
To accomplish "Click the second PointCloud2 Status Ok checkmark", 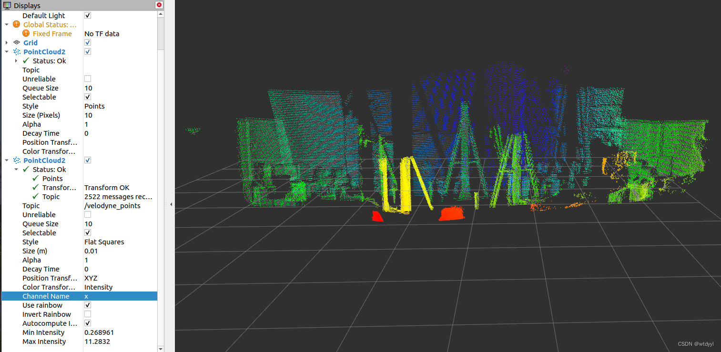I will [26, 169].
